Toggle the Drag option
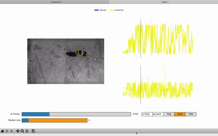The height and width of the screenshot is (136, 218). coord(147,114)
